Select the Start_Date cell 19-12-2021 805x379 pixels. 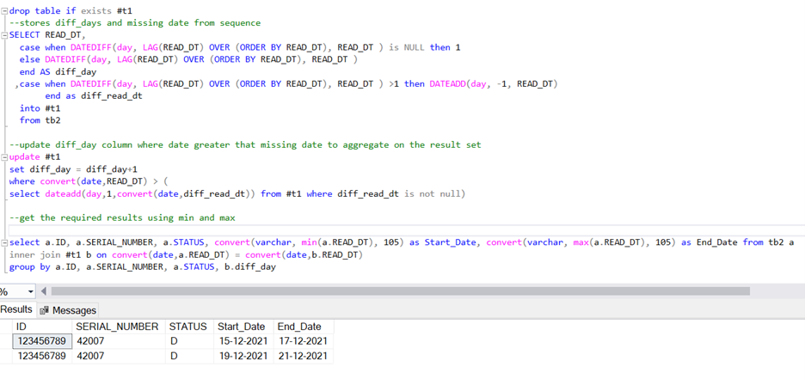(x=243, y=356)
